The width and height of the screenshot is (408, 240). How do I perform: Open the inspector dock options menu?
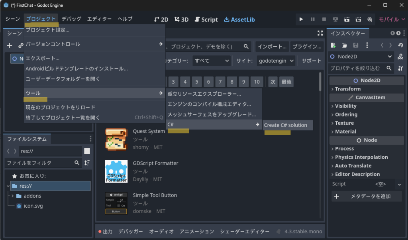click(404, 33)
